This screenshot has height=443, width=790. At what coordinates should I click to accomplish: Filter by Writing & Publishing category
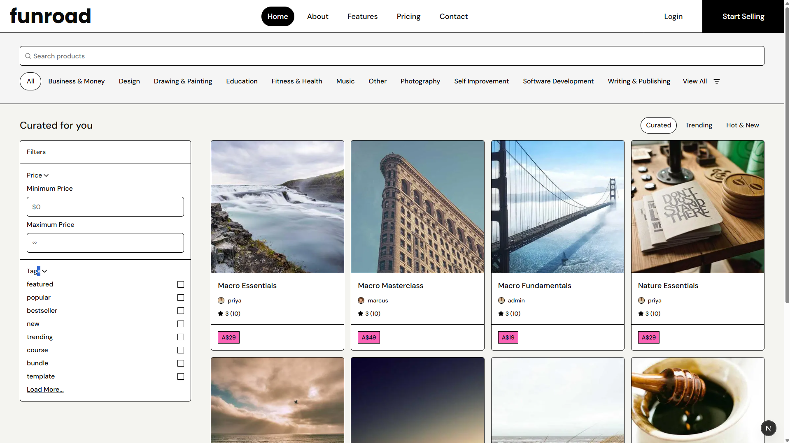[639, 81]
